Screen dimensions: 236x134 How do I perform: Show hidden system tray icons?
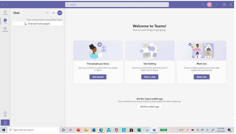click(x=188, y=130)
